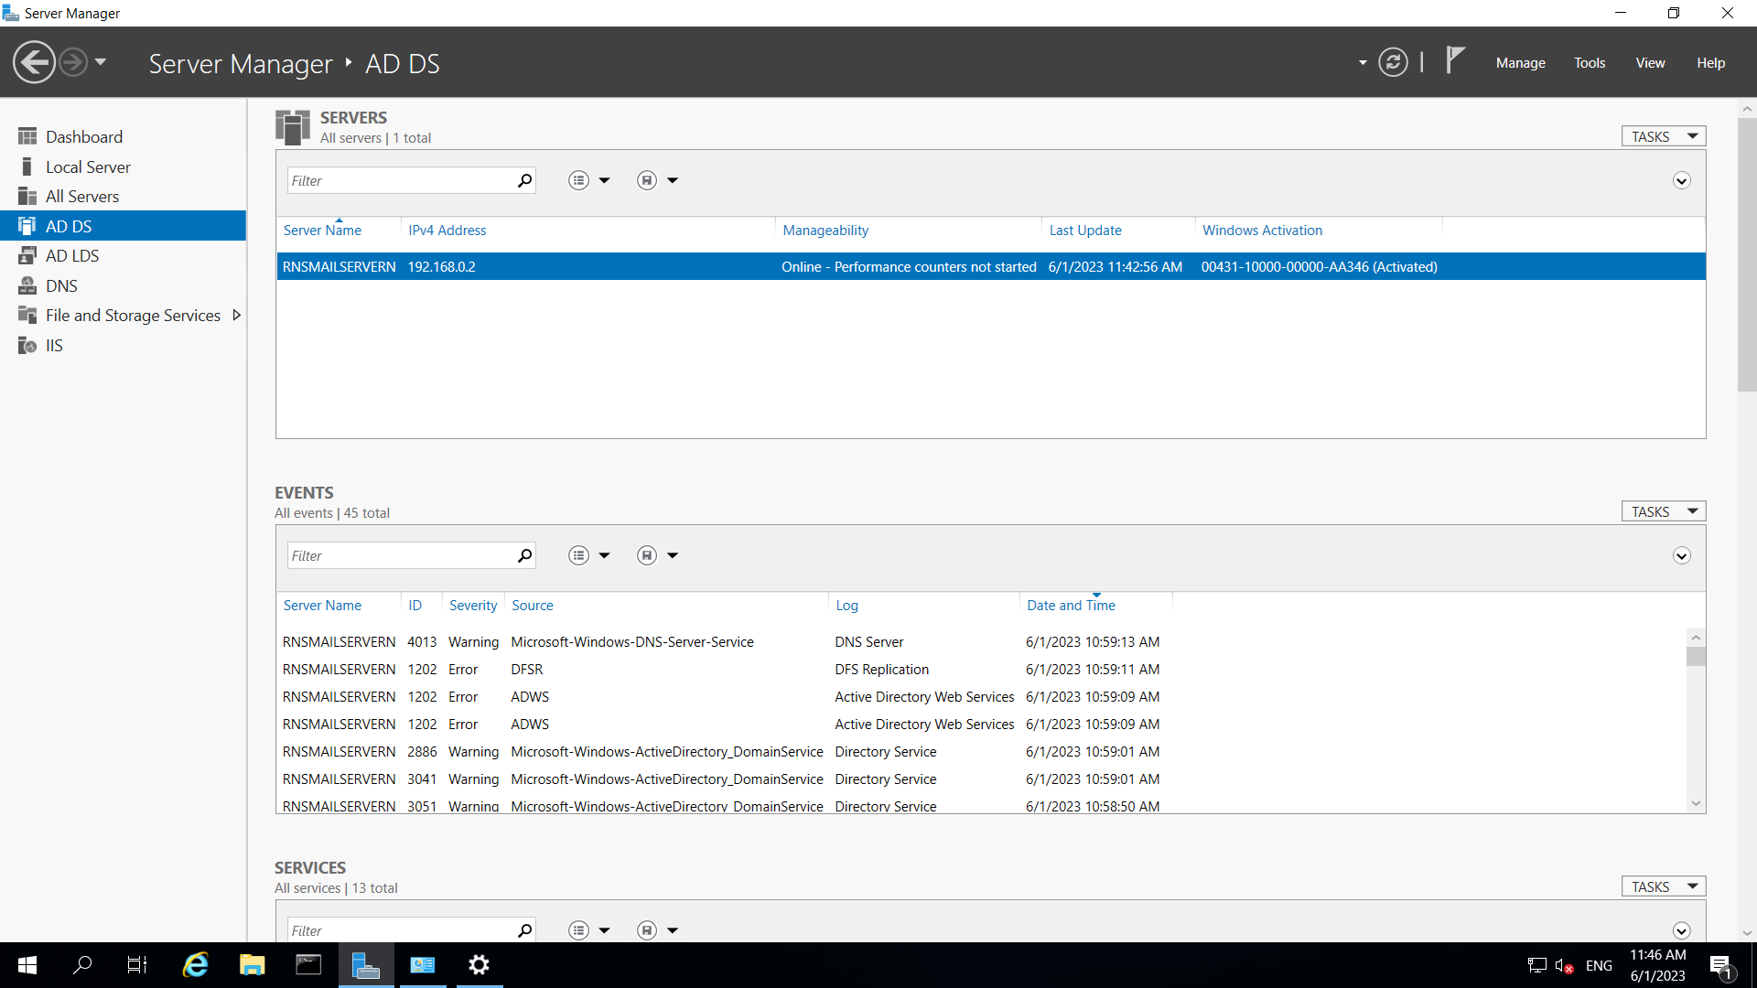Click the search magnifier in Events filter
The image size is (1757, 988).
coord(525,556)
